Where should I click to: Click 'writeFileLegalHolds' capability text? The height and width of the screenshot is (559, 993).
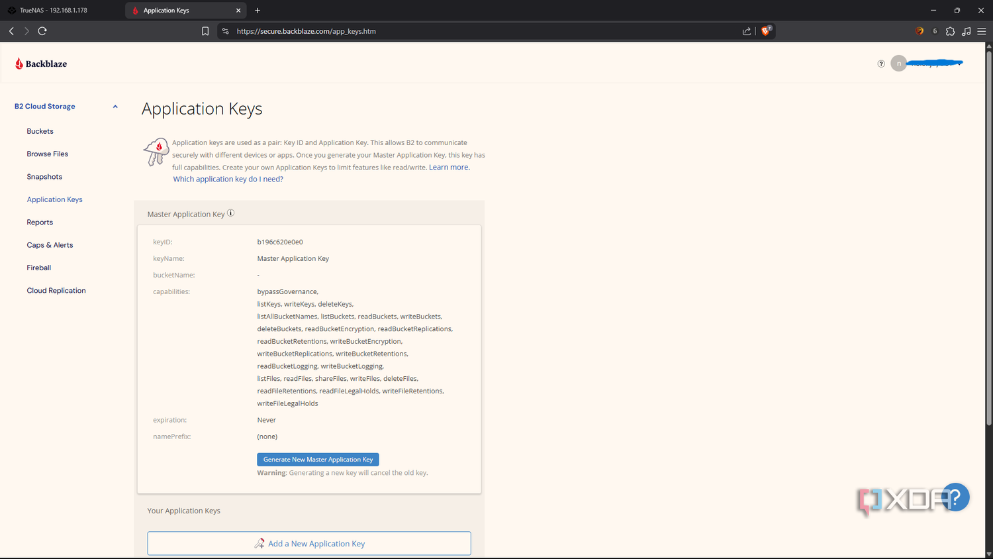pos(287,404)
